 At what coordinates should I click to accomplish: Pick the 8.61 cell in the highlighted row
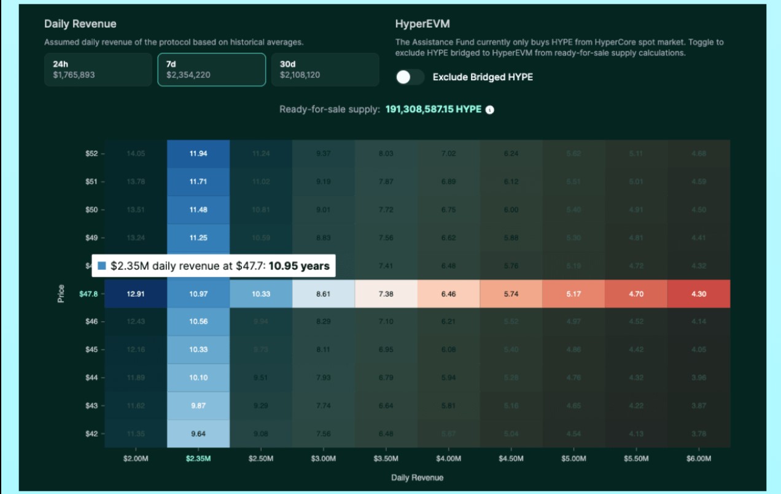coord(324,294)
